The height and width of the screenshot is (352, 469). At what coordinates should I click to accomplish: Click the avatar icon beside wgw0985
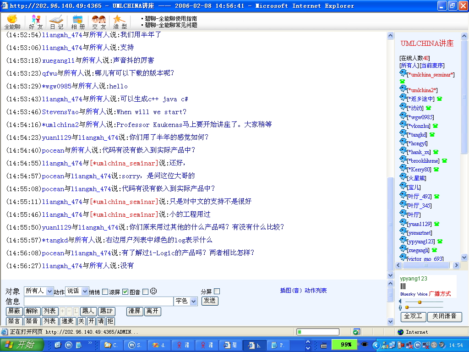click(x=403, y=115)
